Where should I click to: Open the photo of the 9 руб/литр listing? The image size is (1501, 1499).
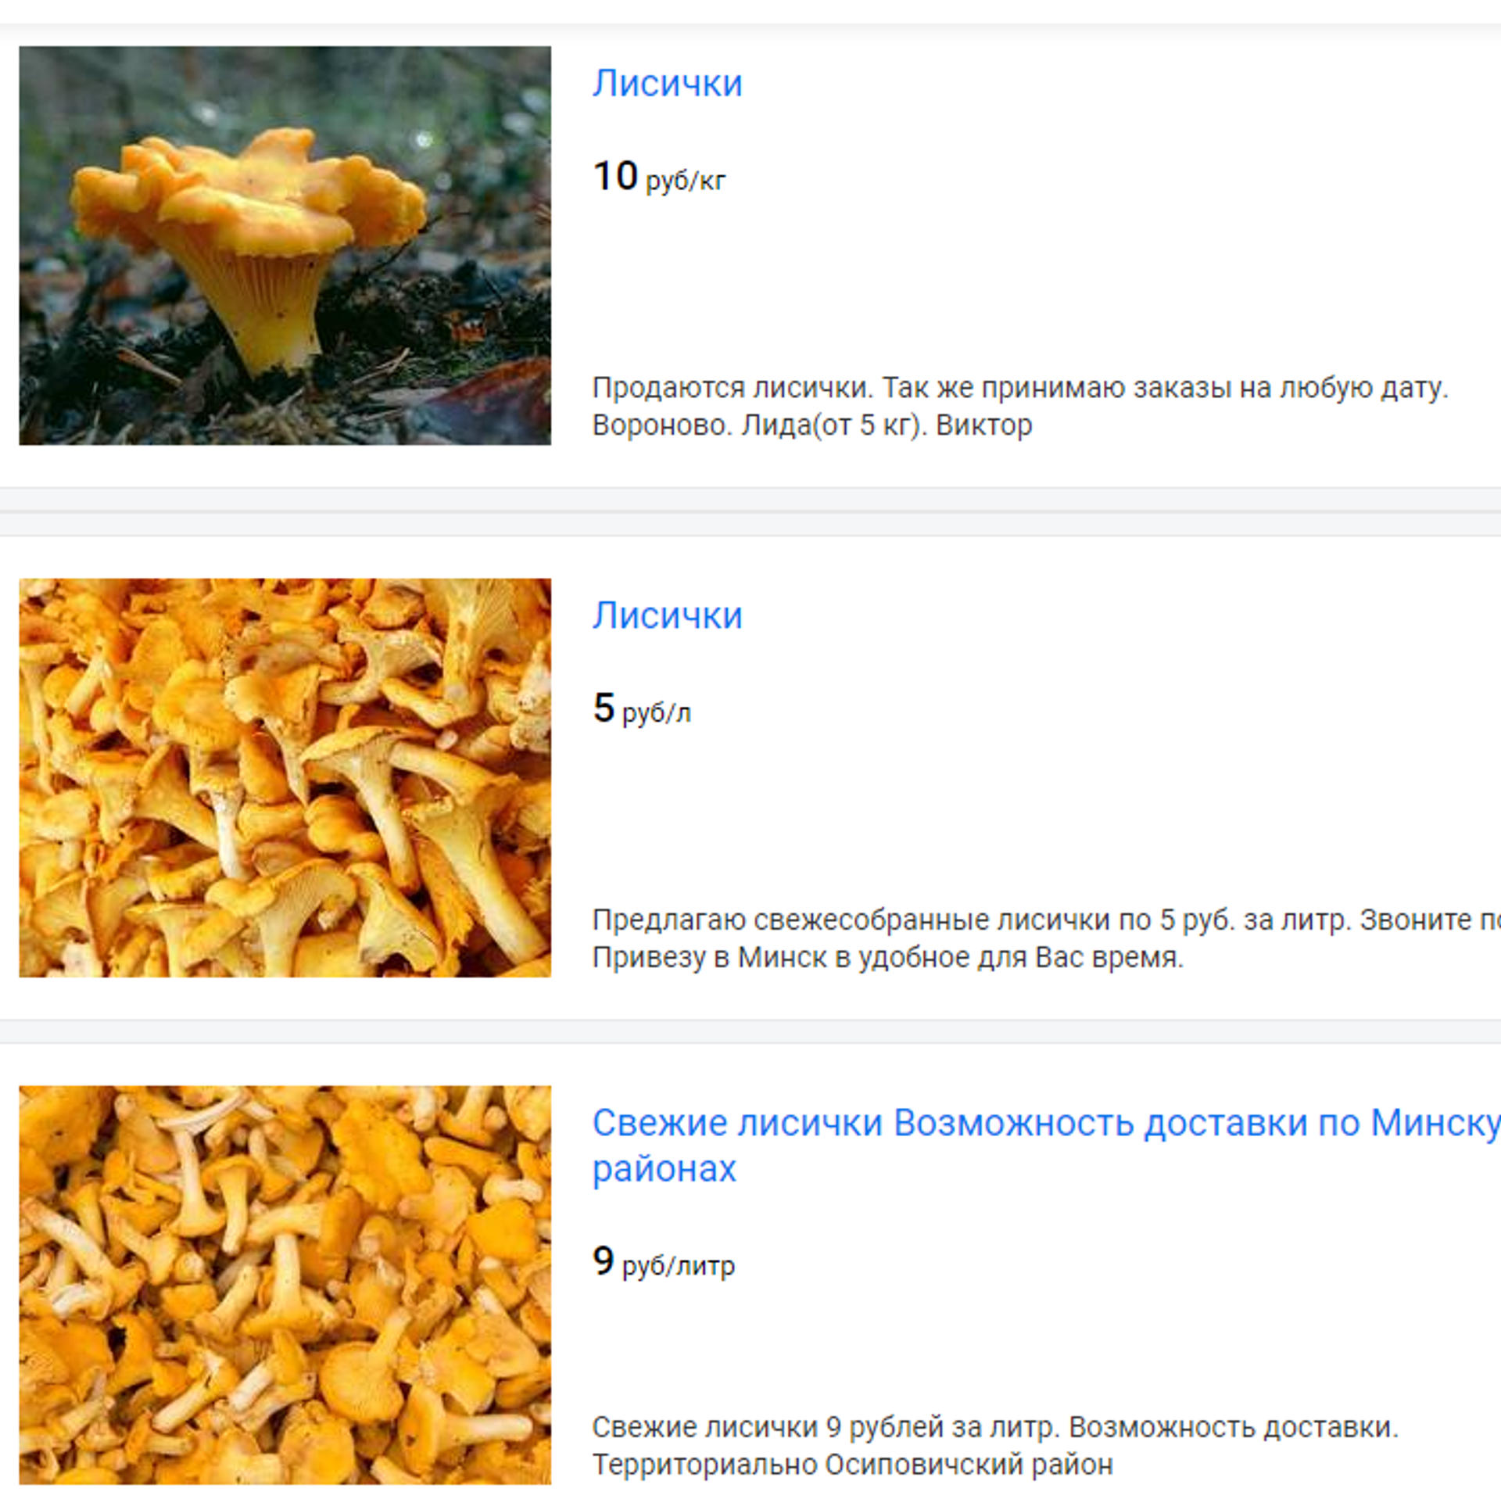tap(285, 1285)
